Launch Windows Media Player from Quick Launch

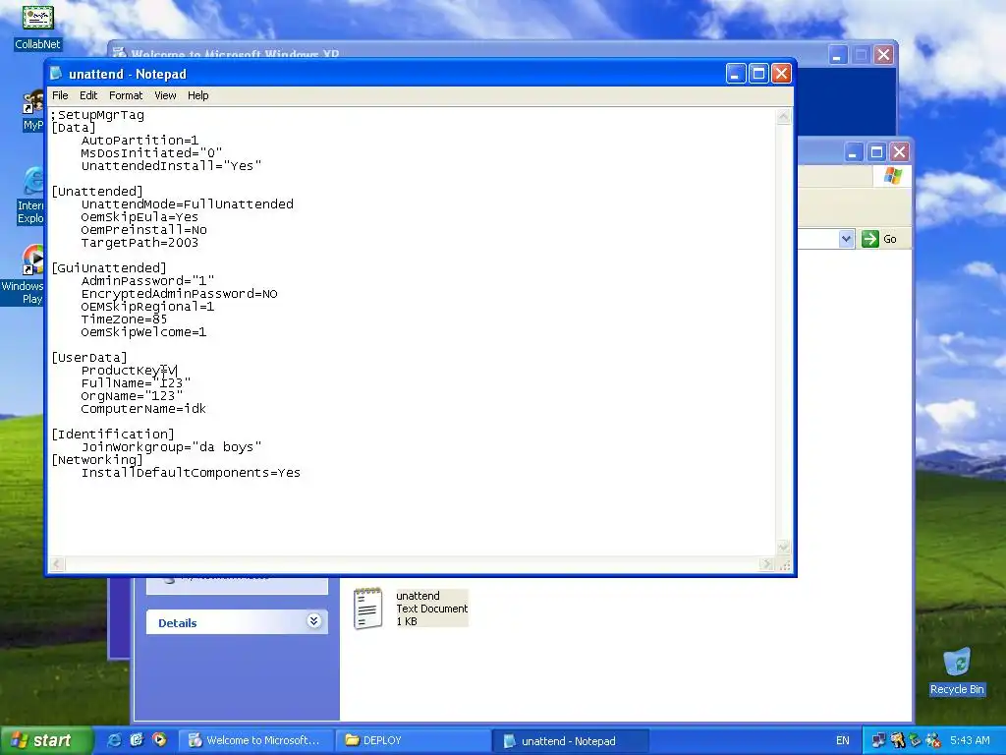159,740
